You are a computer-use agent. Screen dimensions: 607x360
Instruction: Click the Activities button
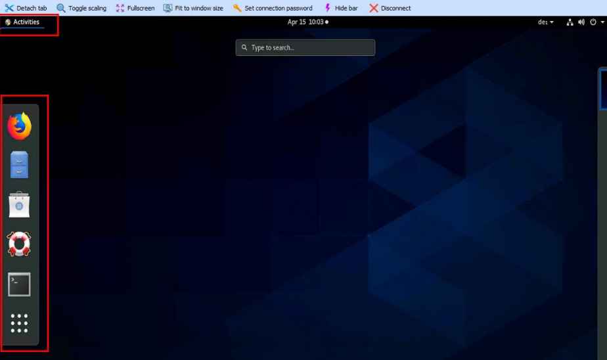point(22,22)
